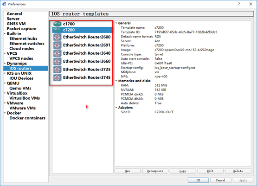This screenshot has height=186, width=257.
Task: Click the EtherSwitch Router3725 switch icon
Action: (57, 70)
